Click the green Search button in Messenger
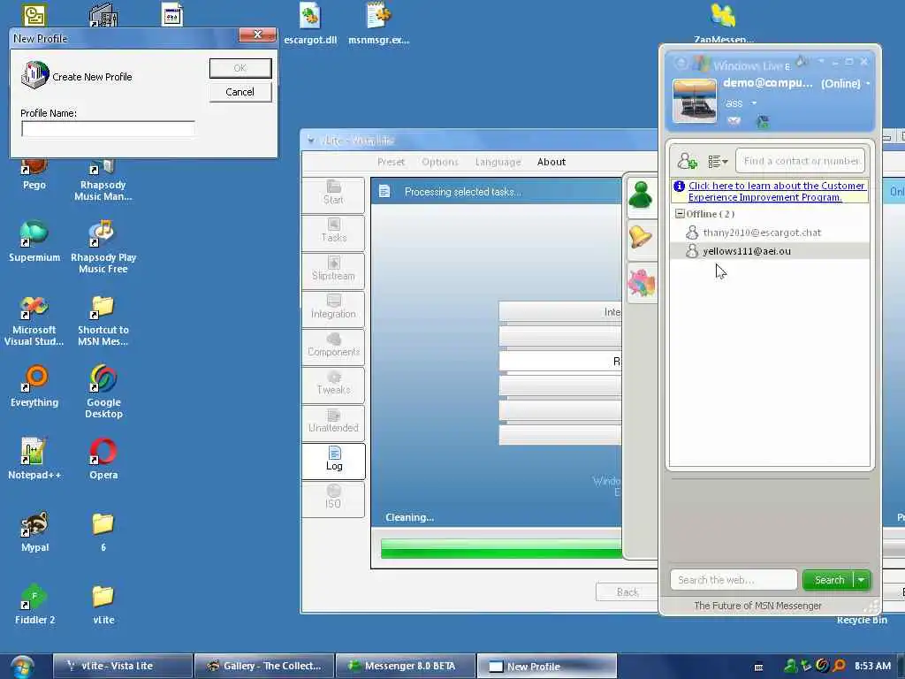The width and height of the screenshot is (905, 679). coord(829,580)
